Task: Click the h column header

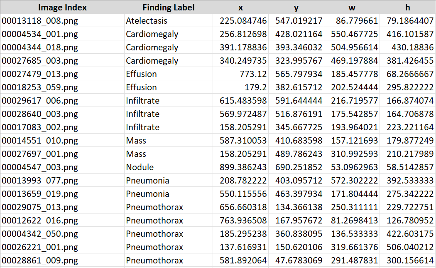Action: [x=408, y=7]
